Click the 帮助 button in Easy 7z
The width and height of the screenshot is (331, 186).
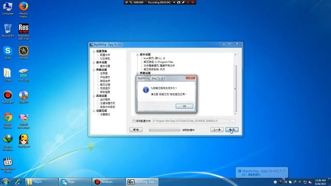(x=136, y=130)
